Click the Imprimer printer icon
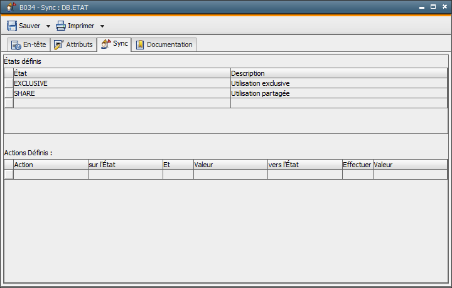 click(x=61, y=26)
